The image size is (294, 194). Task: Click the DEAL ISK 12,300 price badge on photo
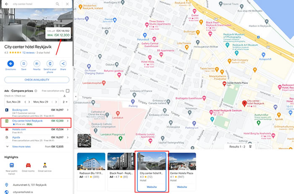click(x=58, y=33)
